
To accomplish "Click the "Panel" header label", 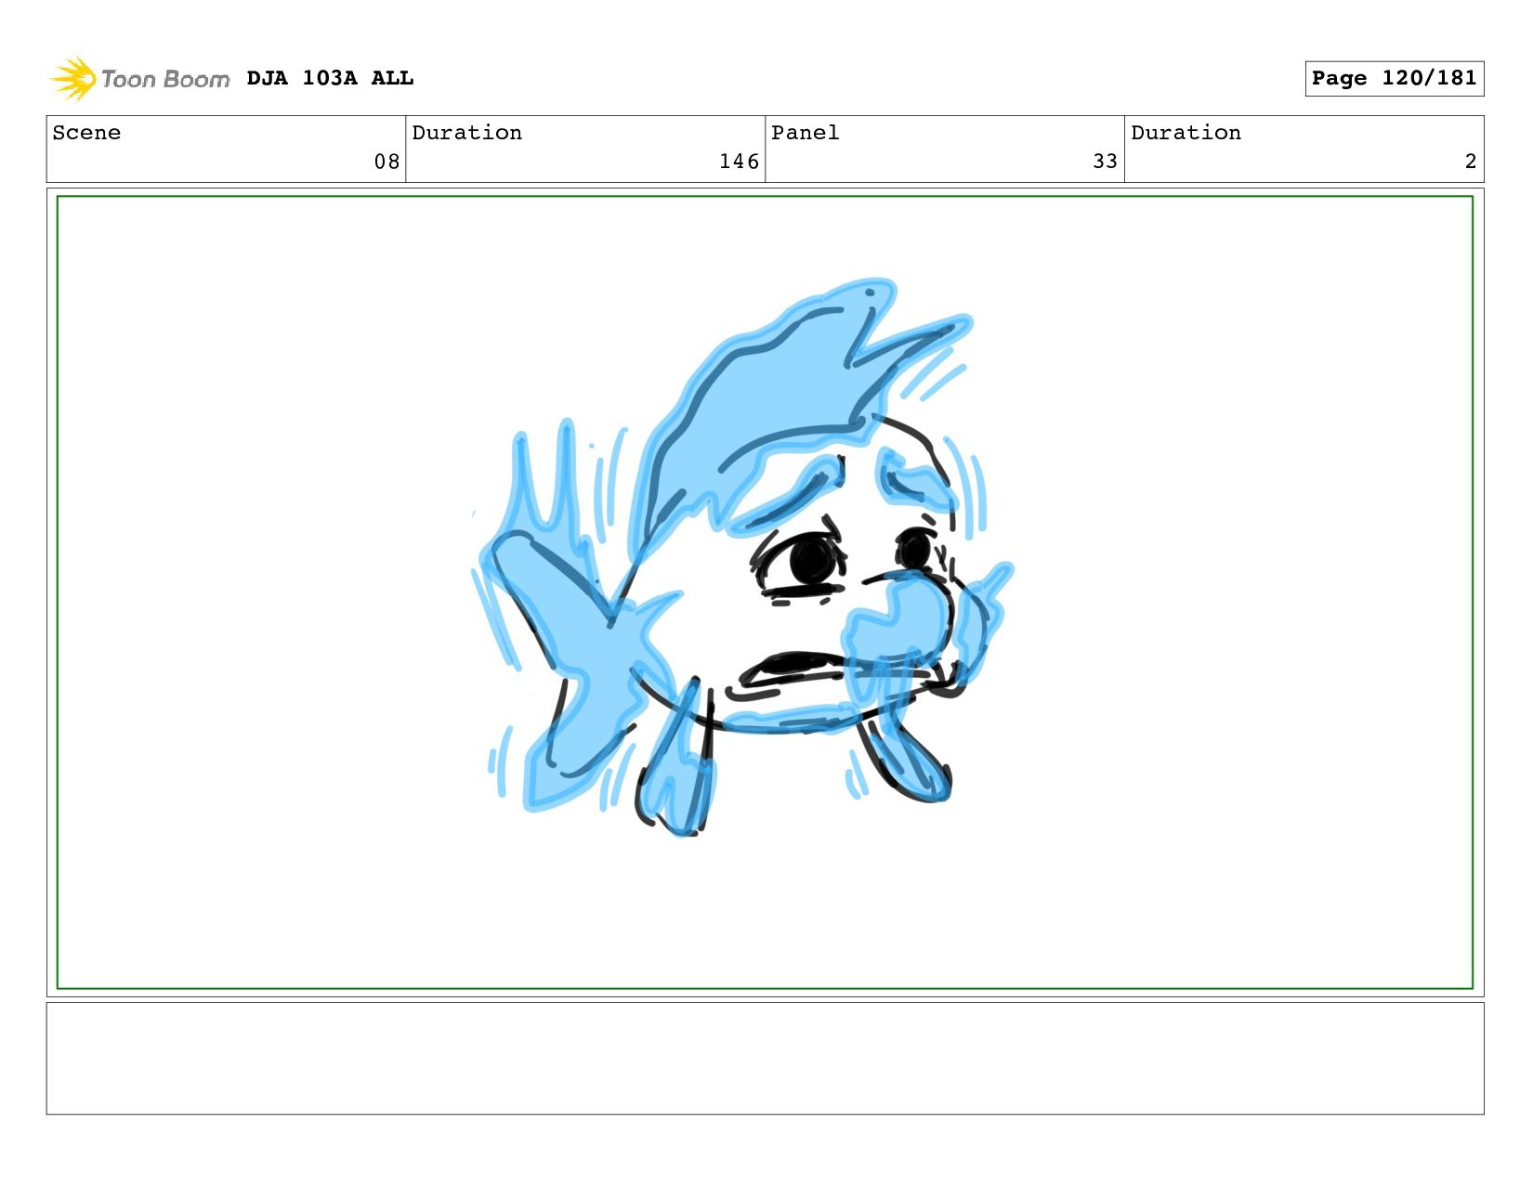I will [805, 133].
